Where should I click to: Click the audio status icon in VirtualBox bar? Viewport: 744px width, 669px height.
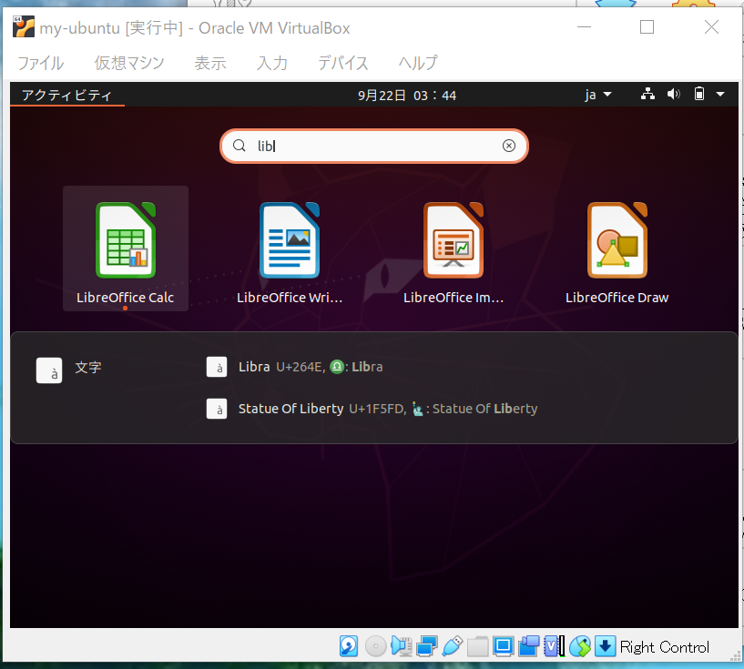pyautogui.click(x=402, y=646)
